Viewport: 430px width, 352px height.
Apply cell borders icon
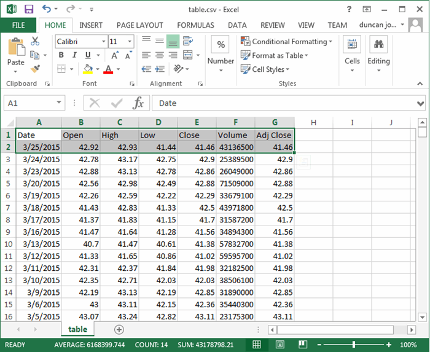61,69
